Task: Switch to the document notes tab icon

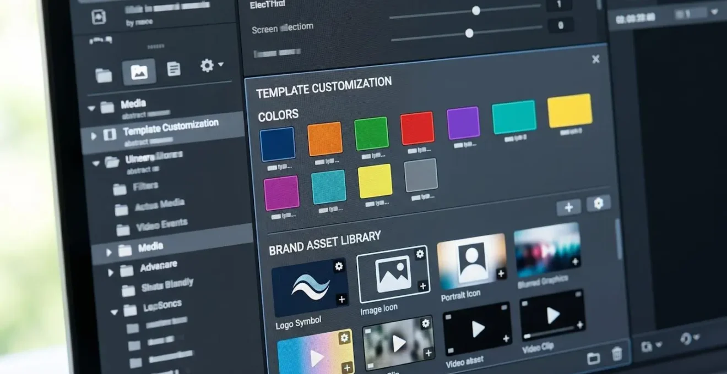Action: 173,69
